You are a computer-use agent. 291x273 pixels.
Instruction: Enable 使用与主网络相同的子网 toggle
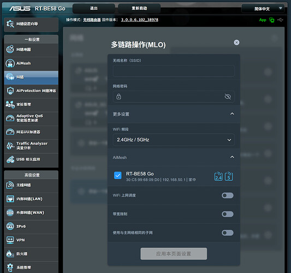click(x=228, y=233)
